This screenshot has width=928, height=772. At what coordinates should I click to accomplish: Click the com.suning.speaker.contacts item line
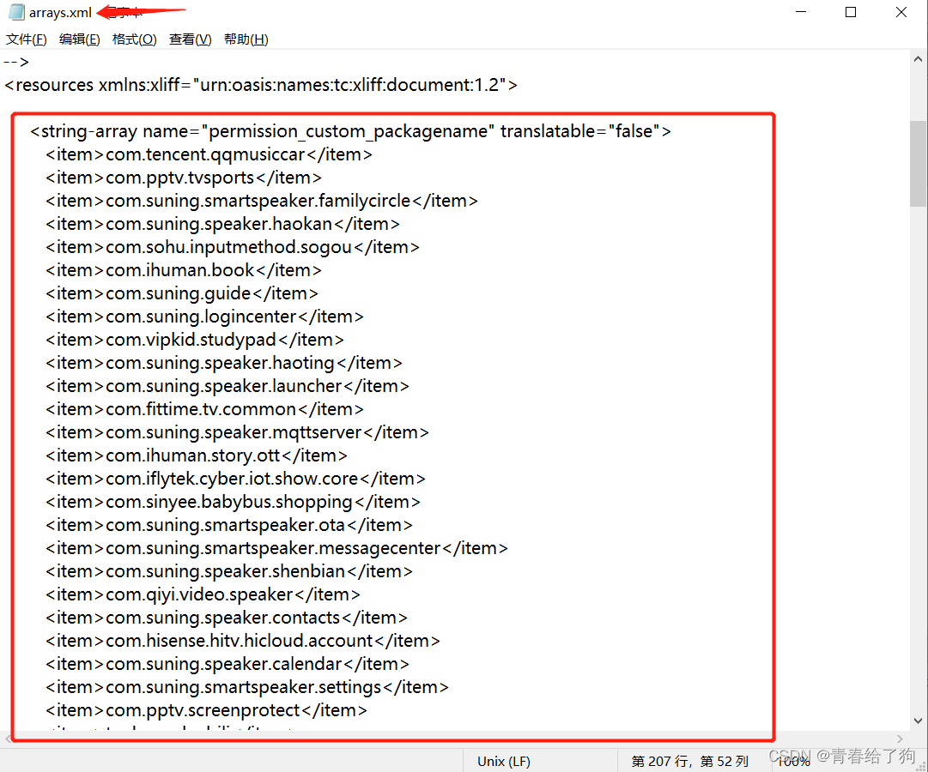pyautogui.click(x=227, y=617)
